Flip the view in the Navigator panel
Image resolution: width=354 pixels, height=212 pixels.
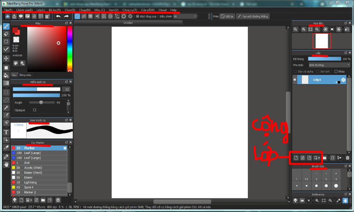click(x=347, y=29)
